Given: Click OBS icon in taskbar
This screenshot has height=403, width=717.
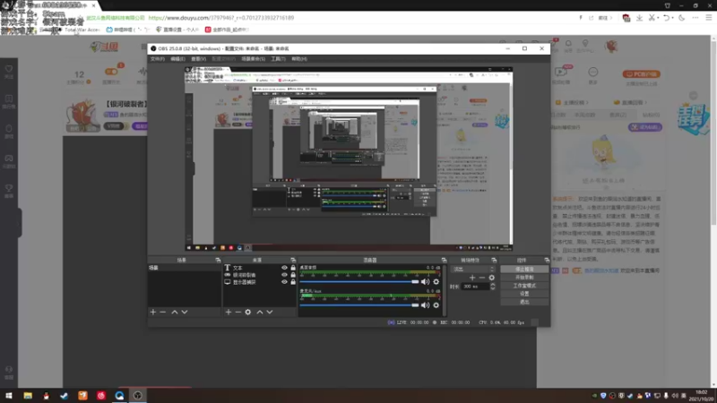Looking at the screenshot, I should pyautogui.click(x=138, y=396).
